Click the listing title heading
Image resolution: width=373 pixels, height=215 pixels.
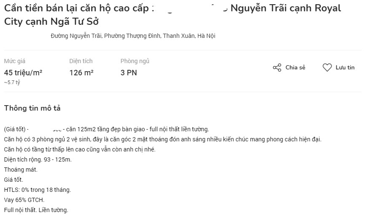(172, 15)
